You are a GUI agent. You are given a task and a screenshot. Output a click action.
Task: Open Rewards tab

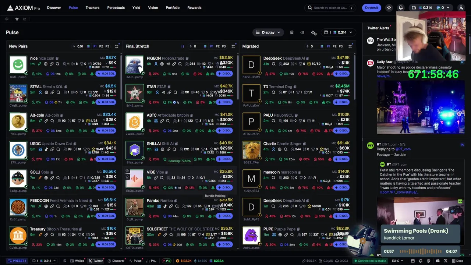click(x=194, y=8)
